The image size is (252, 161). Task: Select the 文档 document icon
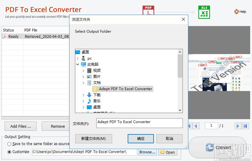click(89, 83)
